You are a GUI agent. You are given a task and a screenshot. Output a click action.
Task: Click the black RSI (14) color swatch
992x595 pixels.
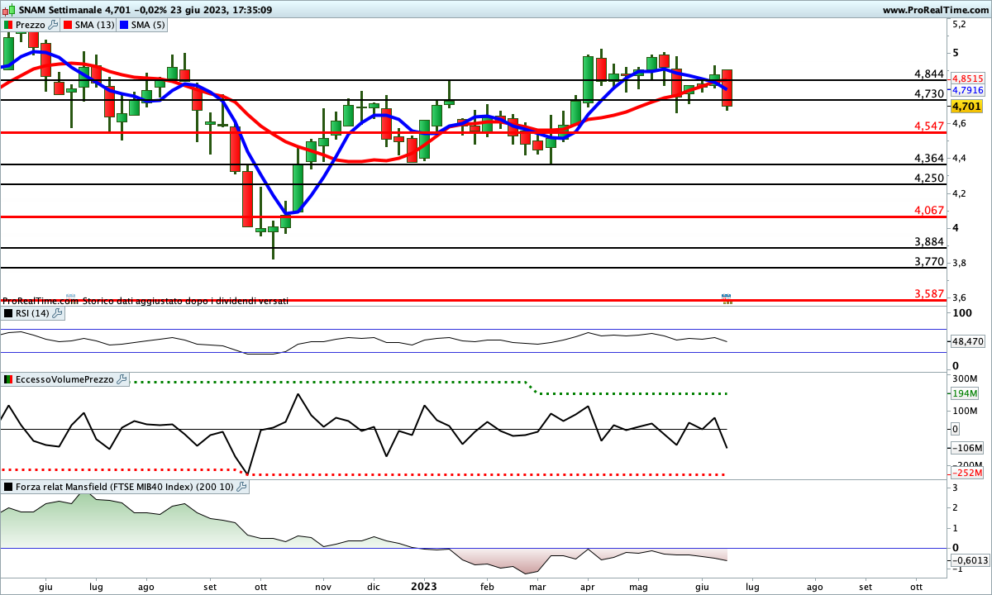coord(8,313)
